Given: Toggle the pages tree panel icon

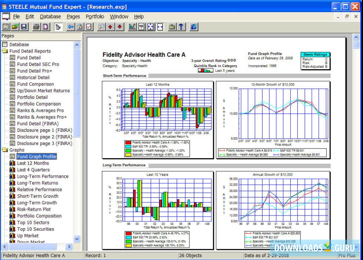Looking at the screenshot, I should [x=58, y=27].
